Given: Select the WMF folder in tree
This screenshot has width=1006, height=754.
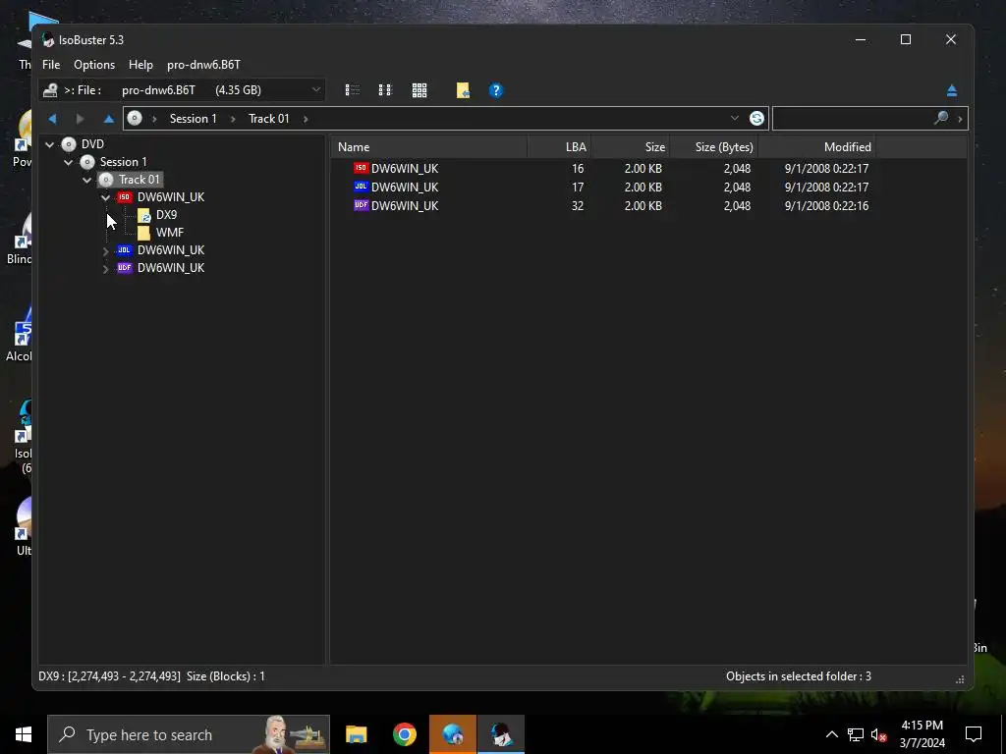Looking at the screenshot, I should [x=169, y=232].
